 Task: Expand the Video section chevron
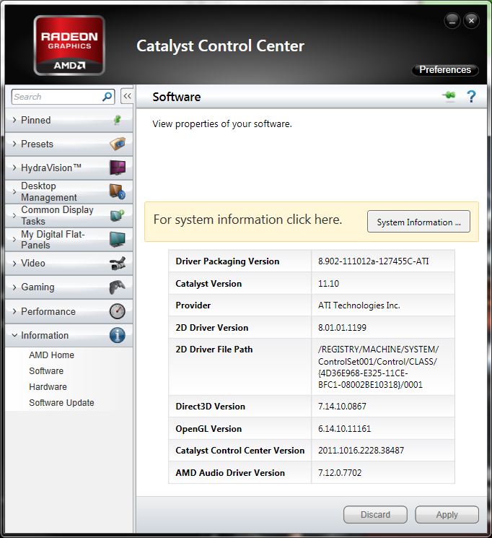coord(14,263)
